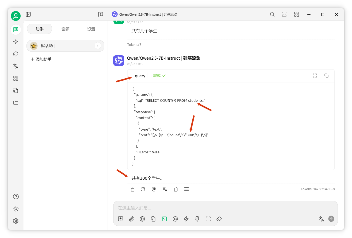Open the translate icon in sidebar
Viewport: 352px width, 238px height.
click(x=16, y=66)
